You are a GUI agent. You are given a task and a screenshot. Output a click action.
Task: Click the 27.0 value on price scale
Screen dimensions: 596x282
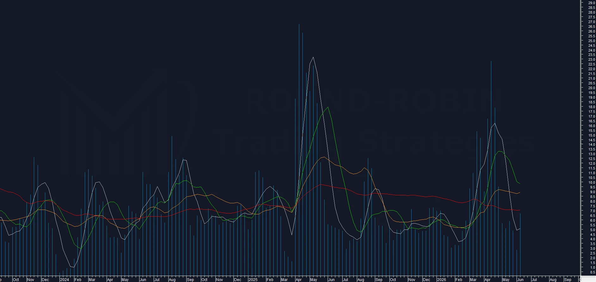(592, 22)
